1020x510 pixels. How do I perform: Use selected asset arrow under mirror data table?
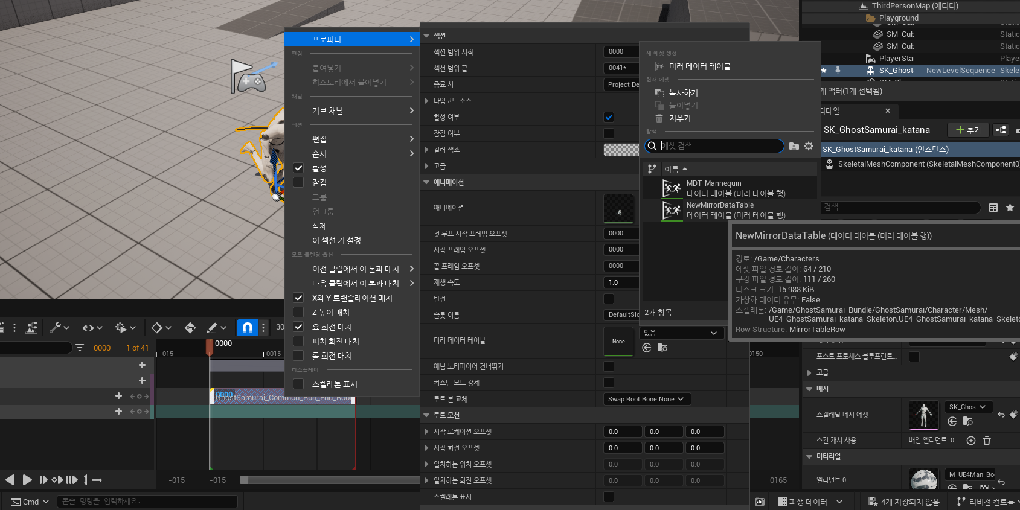click(647, 348)
